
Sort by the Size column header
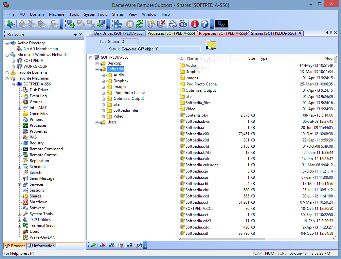pos(243,58)
